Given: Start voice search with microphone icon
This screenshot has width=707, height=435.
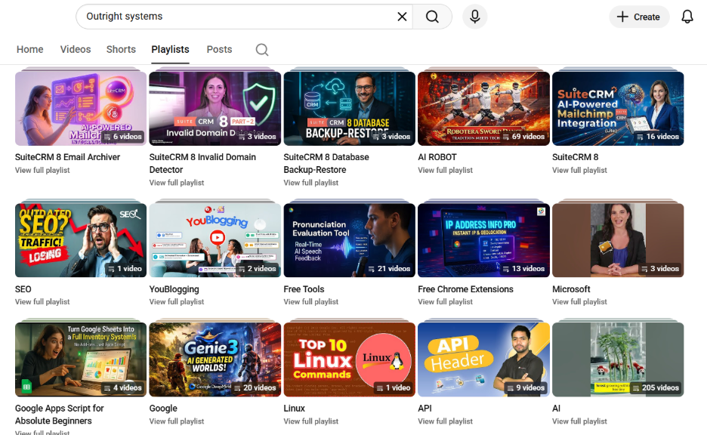Looking at the screenshot, I should [x=474, y=17].
